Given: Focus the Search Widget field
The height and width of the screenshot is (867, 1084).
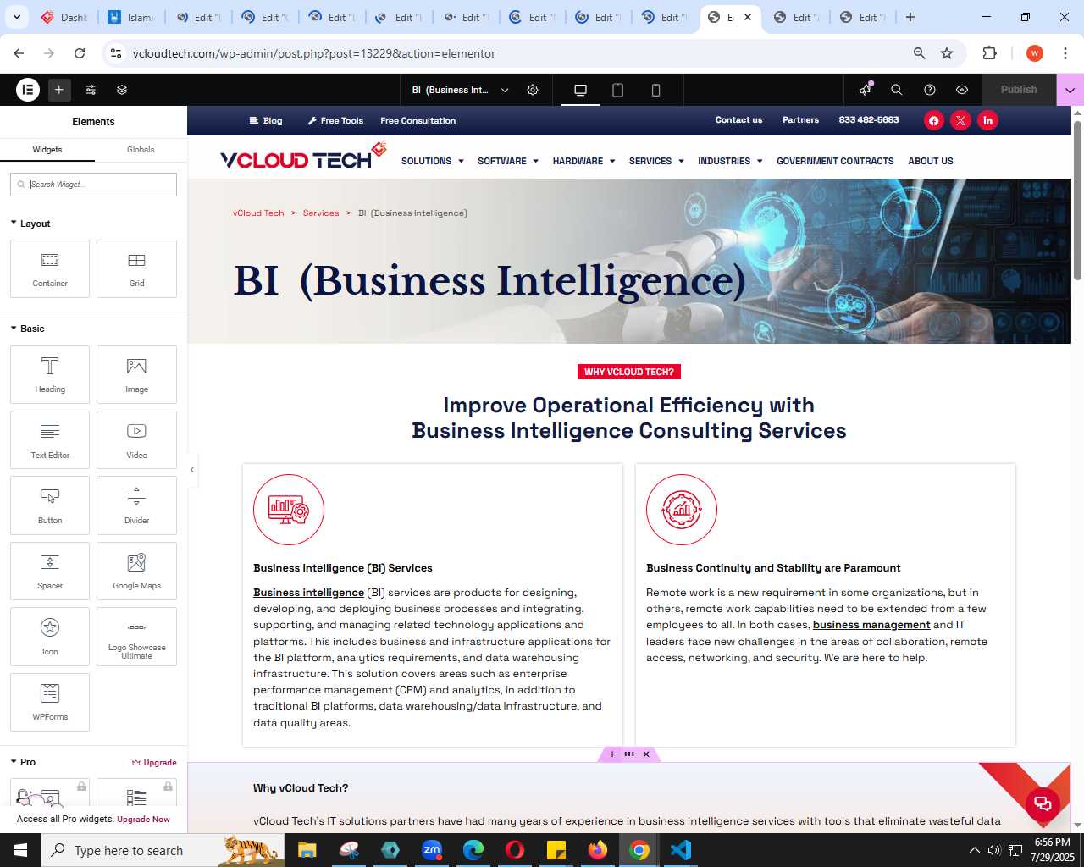Looking at the screenshot, I should click(x=93, y=184).
